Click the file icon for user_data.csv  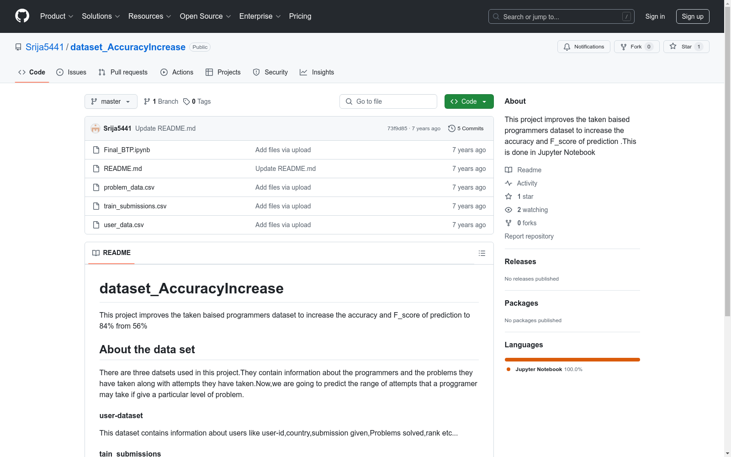point(96,225)
